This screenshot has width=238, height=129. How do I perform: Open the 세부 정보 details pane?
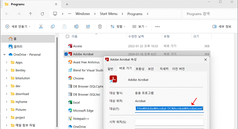coord(222,27)
